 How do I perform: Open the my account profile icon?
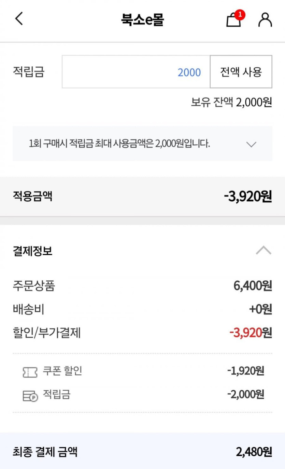(265, 20)
